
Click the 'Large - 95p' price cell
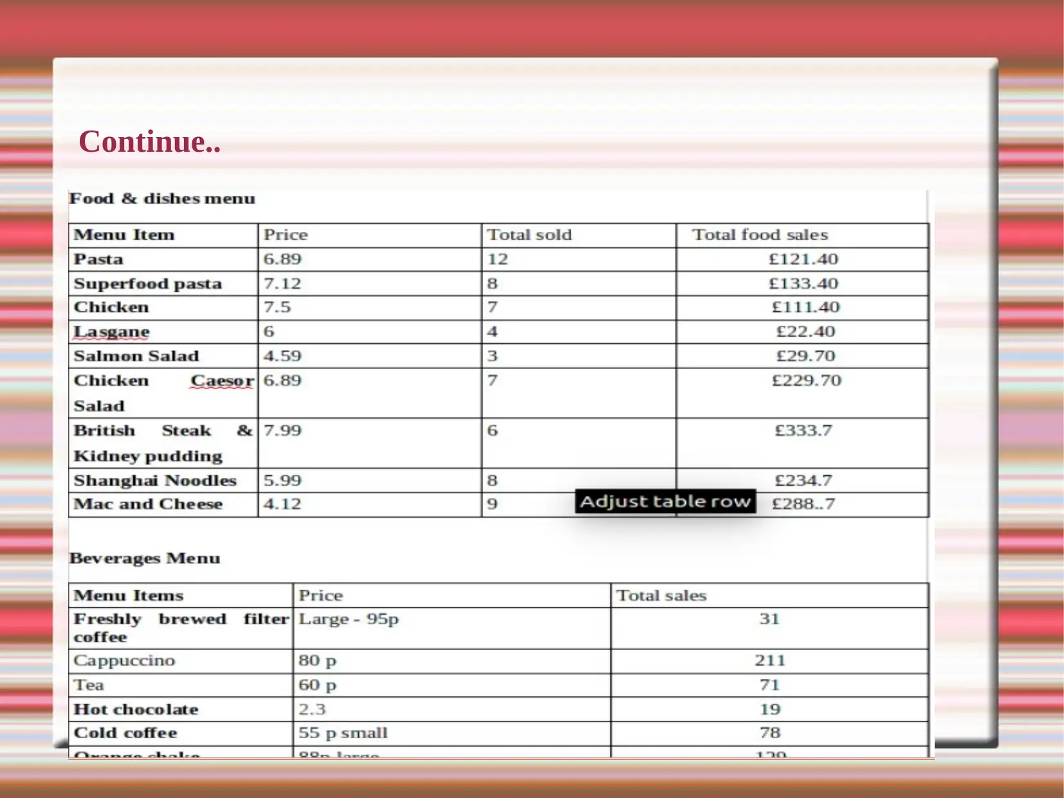pos(452,628)
